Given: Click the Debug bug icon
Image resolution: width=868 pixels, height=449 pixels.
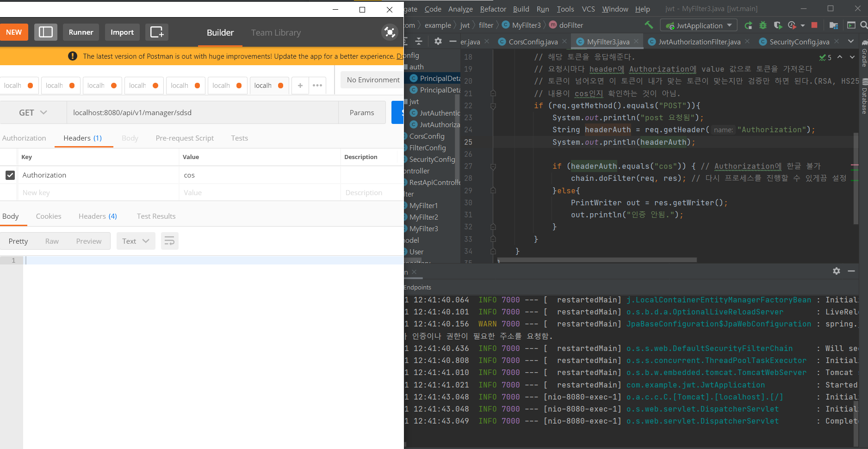Looking at the screenshot, I should tap(763, 25).
